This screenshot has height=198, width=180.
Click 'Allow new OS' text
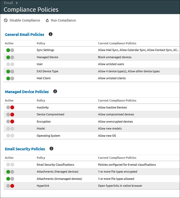click(x=107, y=136)
